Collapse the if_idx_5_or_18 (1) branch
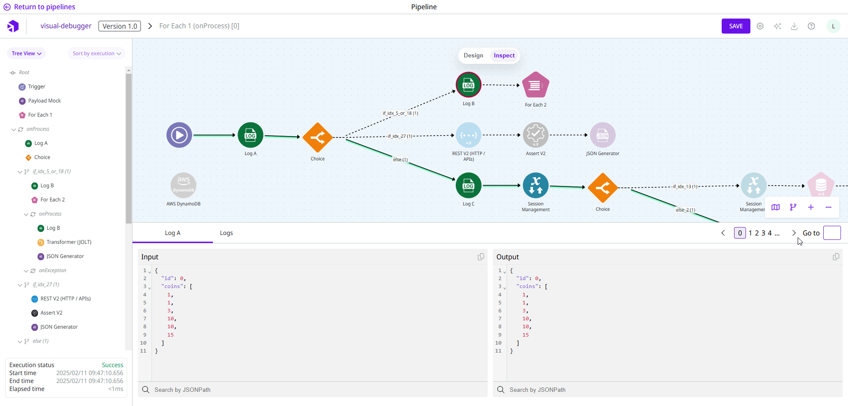The width and height of the screenshot is (848, 406). pyautogui.click(x=20, y=172)
